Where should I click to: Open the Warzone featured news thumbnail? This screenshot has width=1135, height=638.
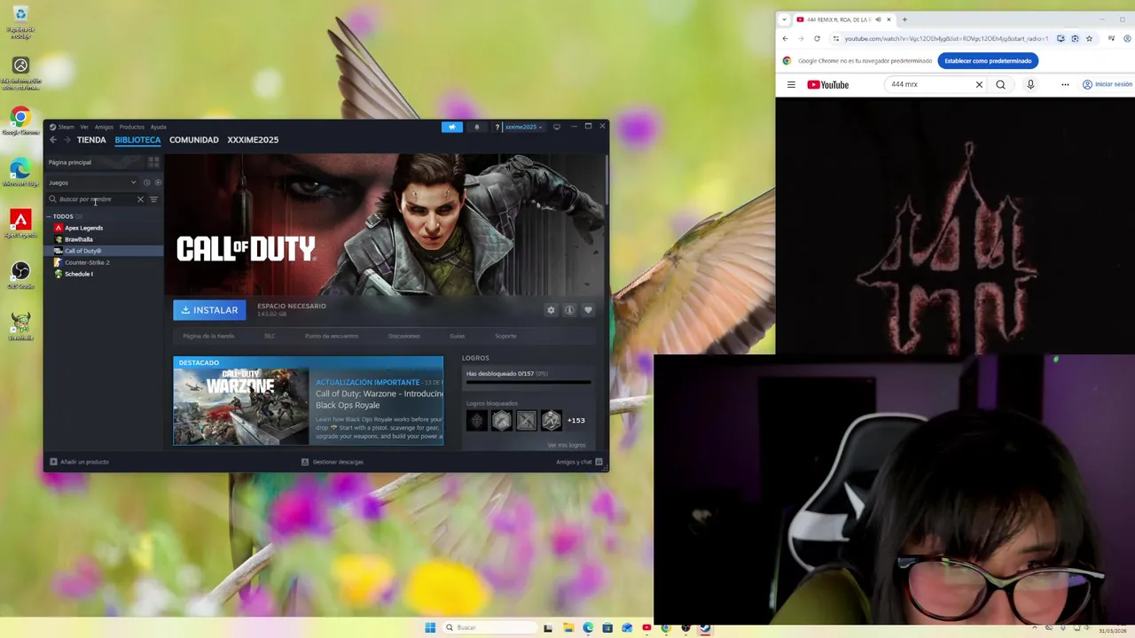coord(241,407)
